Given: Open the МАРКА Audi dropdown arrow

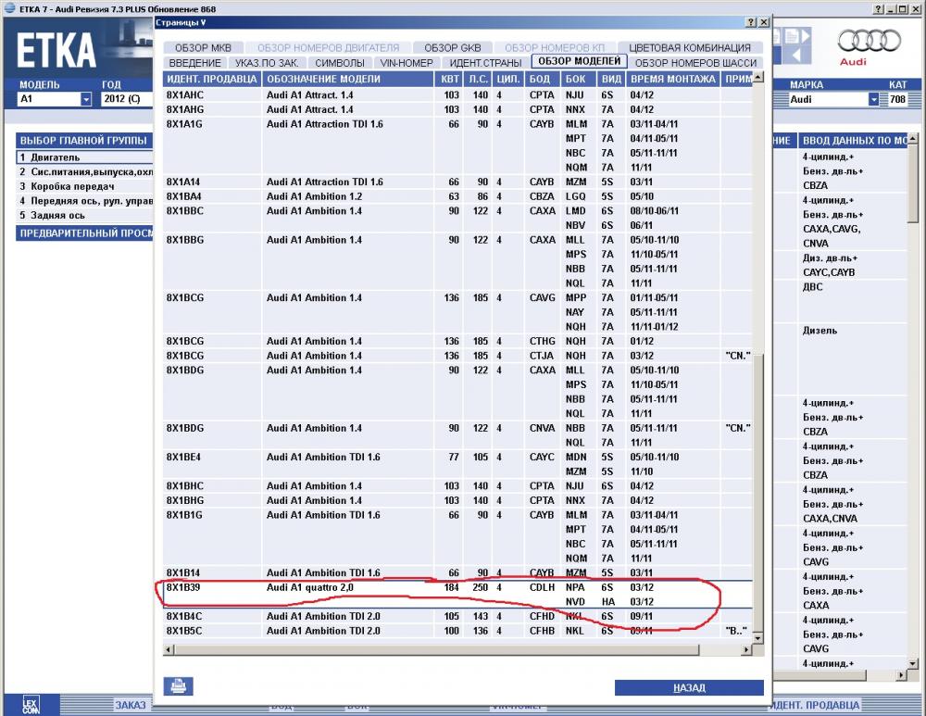Looking at the screenshot, I should point(873,100).
